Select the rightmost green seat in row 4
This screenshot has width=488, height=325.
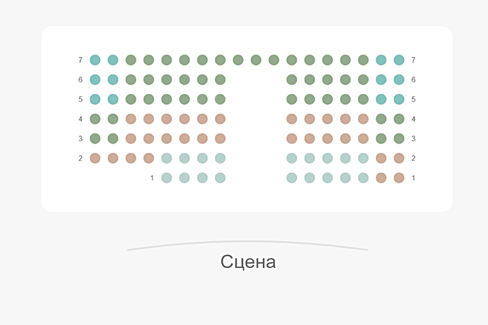click(399, 119)
